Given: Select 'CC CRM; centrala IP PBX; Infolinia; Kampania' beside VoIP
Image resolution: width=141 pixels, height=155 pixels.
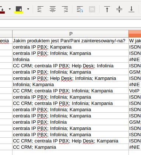Looking at the screenshot, I should pyautogui.click(x=70, y=91).
